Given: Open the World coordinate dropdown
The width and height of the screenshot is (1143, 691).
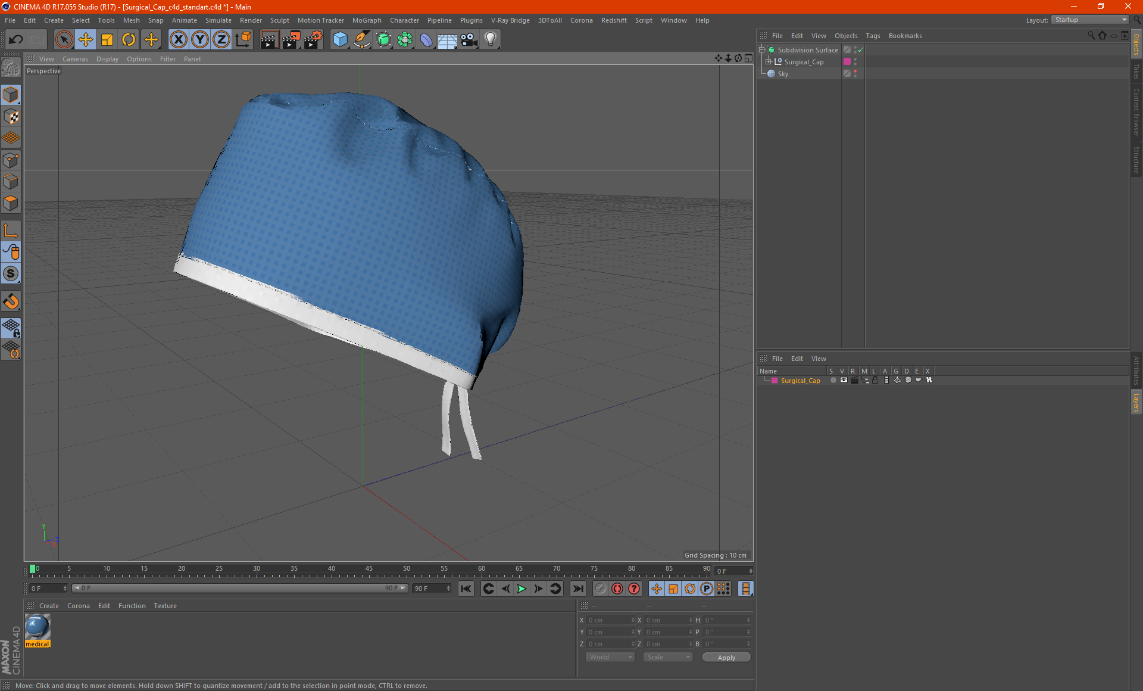Looking at the screenshot, I should pos(610,657).
